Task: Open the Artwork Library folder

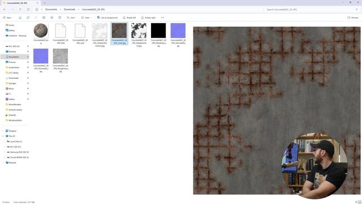Action: tap(14, 109)
